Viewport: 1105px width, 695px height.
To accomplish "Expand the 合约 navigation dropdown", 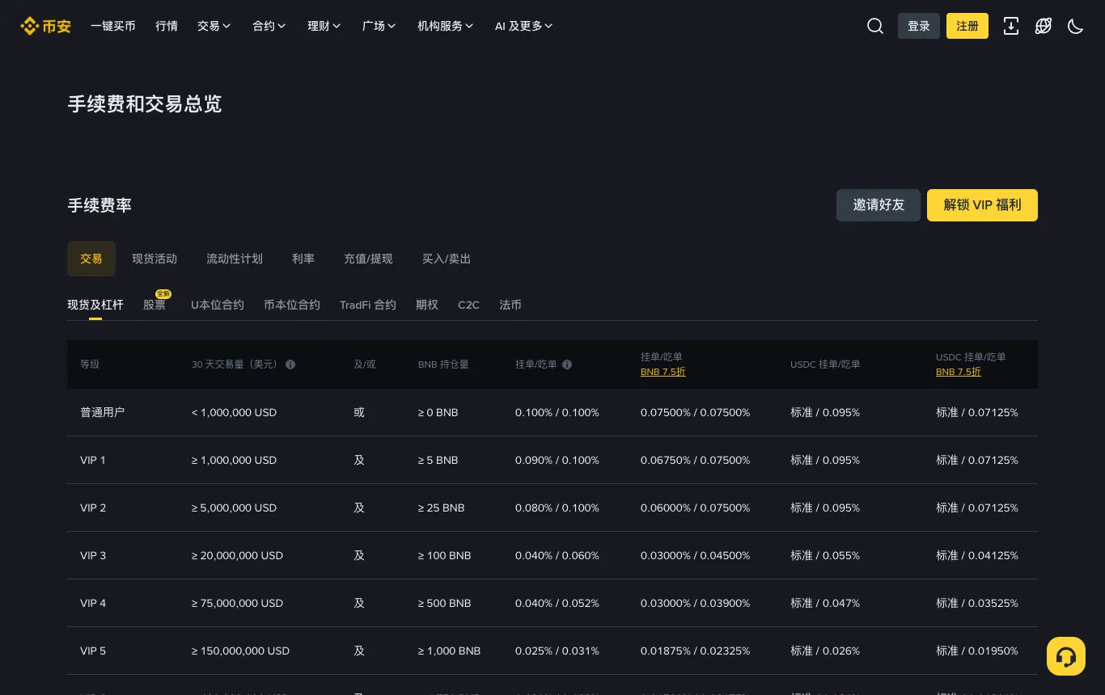I will [269, 26].
